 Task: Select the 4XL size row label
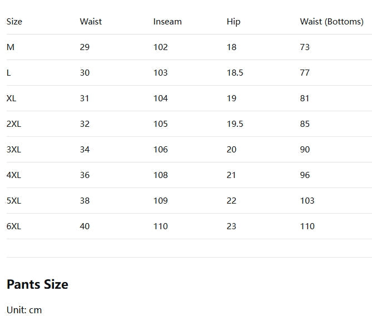point(14,175)
